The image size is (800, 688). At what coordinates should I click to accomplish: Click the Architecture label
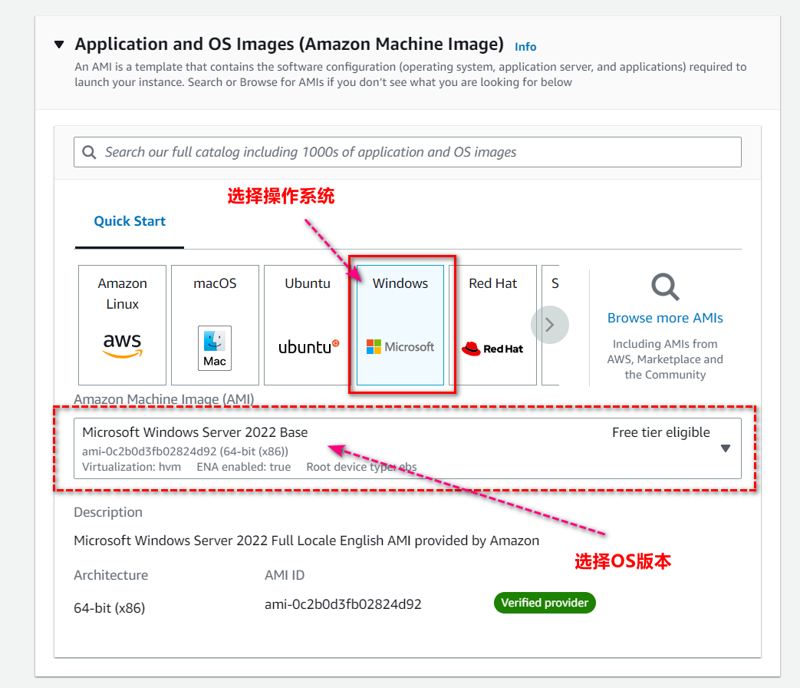pyautogui.click(x=110, y=575)
